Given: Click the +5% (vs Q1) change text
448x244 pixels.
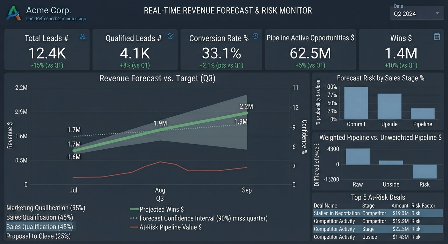Looking at the screenshot, I should tap(310, 65).
